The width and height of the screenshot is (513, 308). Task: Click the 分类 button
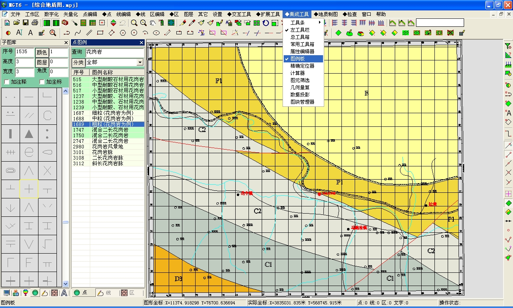coord(78,62)
